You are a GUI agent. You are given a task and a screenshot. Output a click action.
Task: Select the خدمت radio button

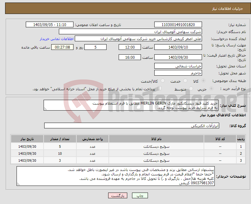185,81
